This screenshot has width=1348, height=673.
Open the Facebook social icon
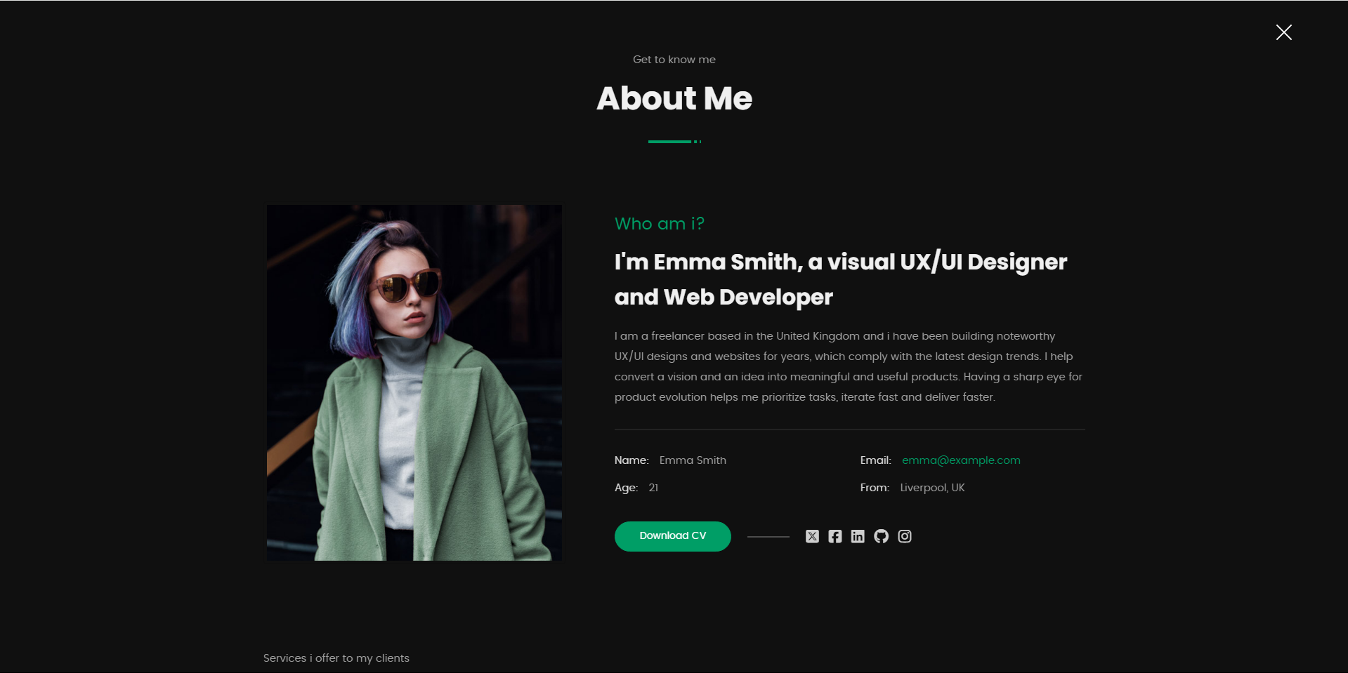point(835,536)
